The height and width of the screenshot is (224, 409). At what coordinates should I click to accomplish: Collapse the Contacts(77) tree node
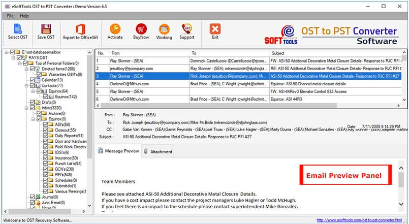(26, 85)
